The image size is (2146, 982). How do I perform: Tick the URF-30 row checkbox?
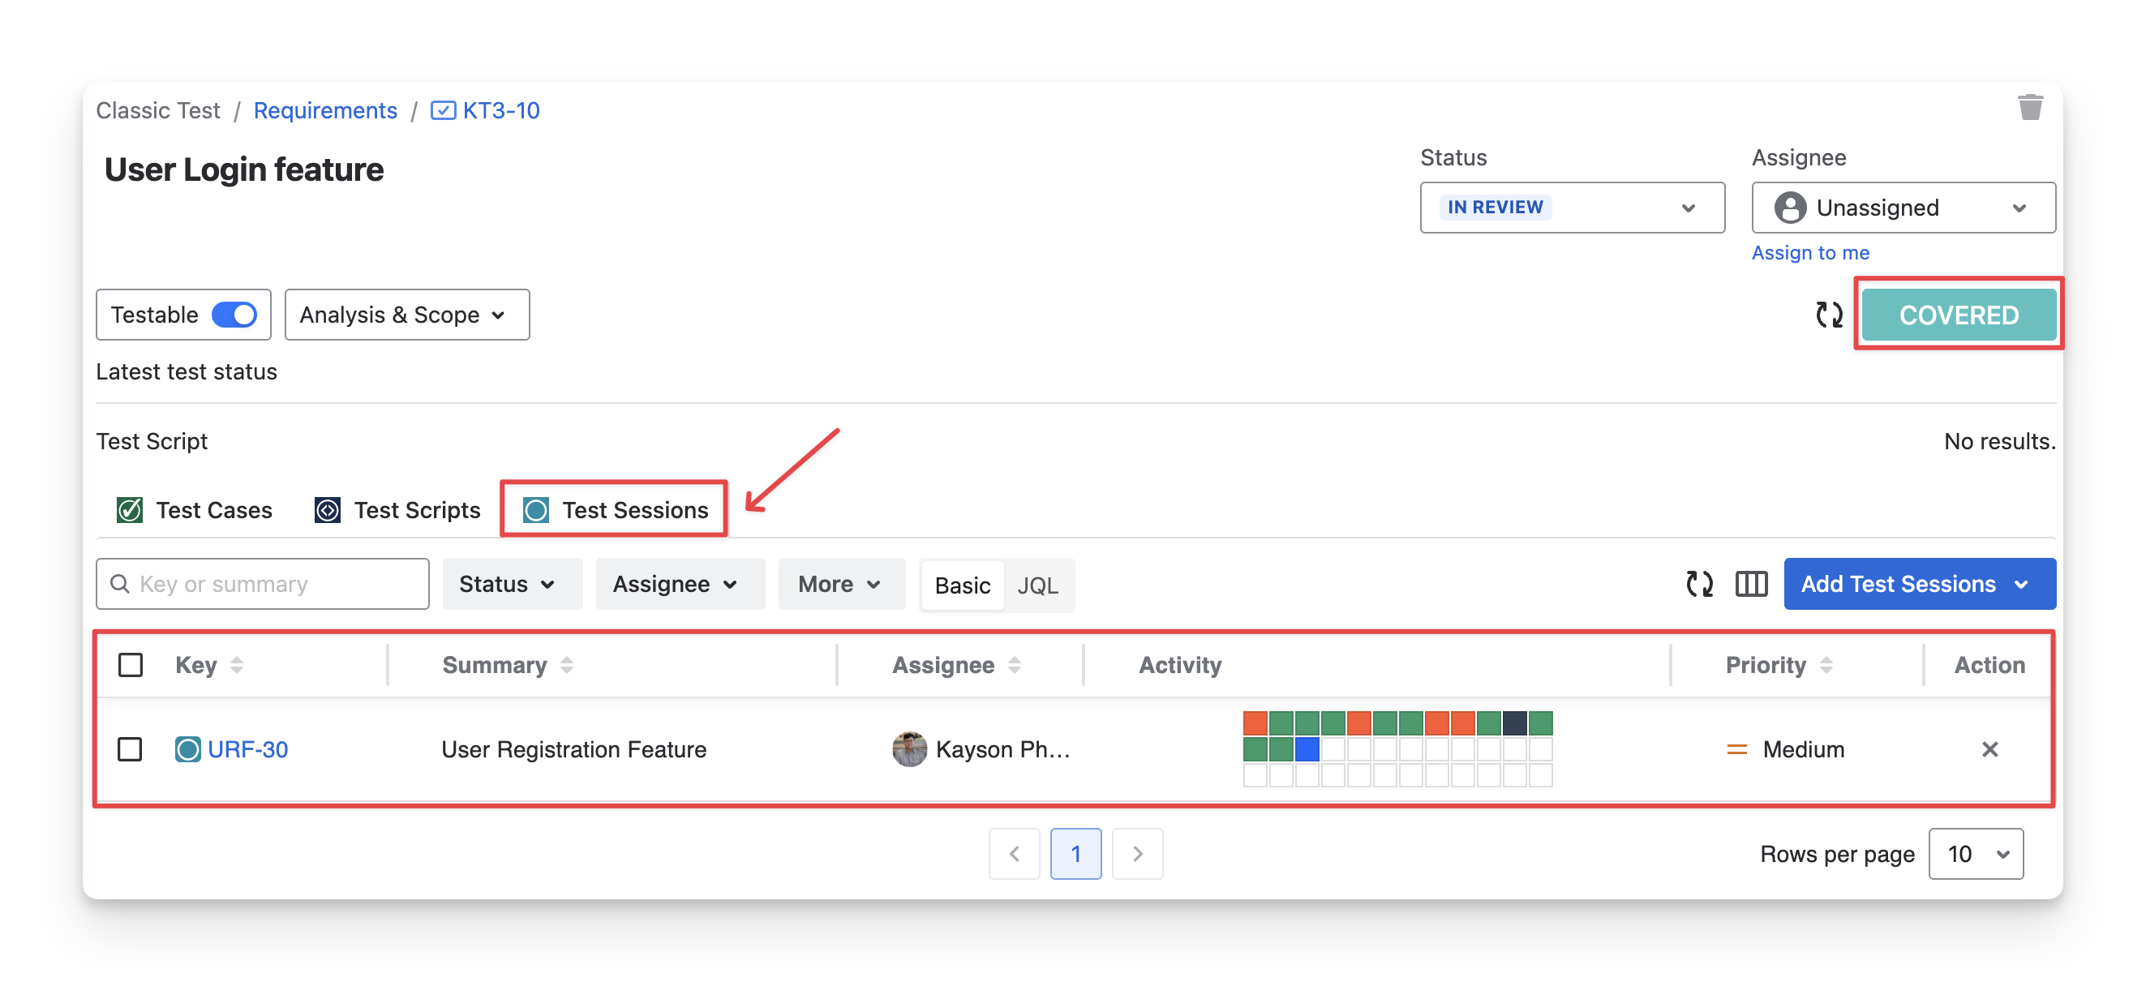(131, 749)
